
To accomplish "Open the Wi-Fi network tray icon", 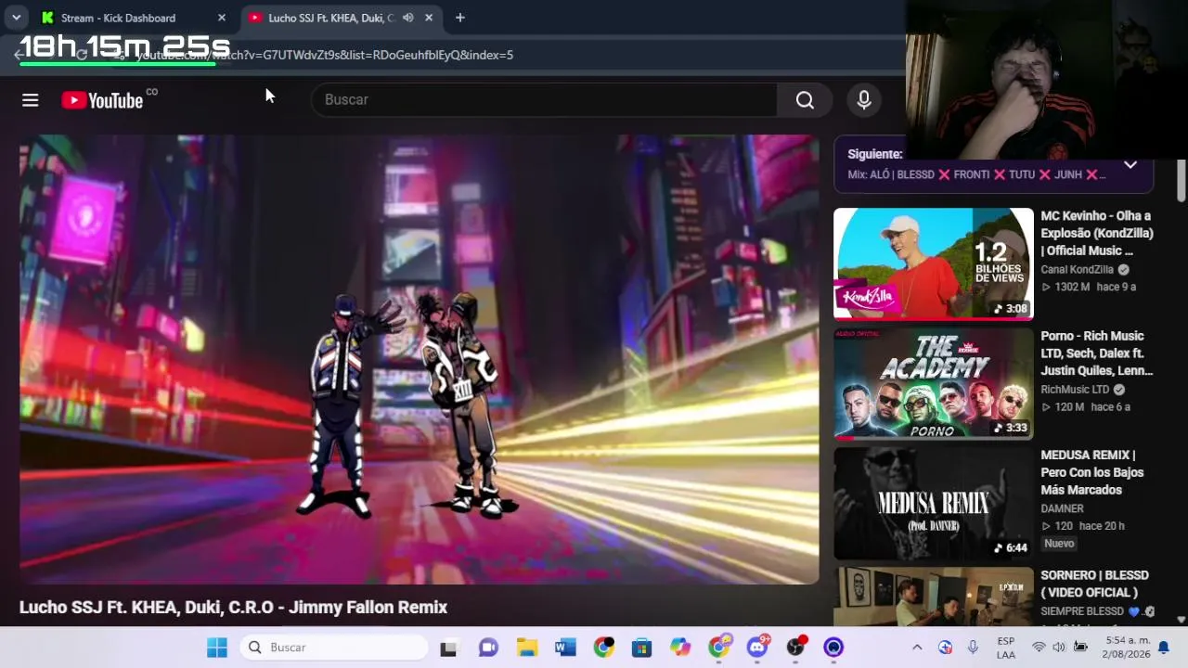I will 1039,648.
